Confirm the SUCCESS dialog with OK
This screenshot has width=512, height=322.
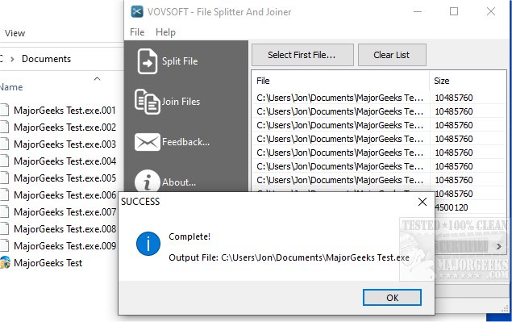point(392,298)
